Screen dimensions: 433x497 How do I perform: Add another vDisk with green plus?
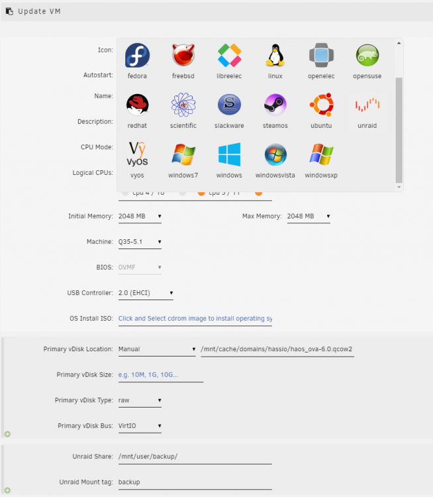tap(7, 434)
